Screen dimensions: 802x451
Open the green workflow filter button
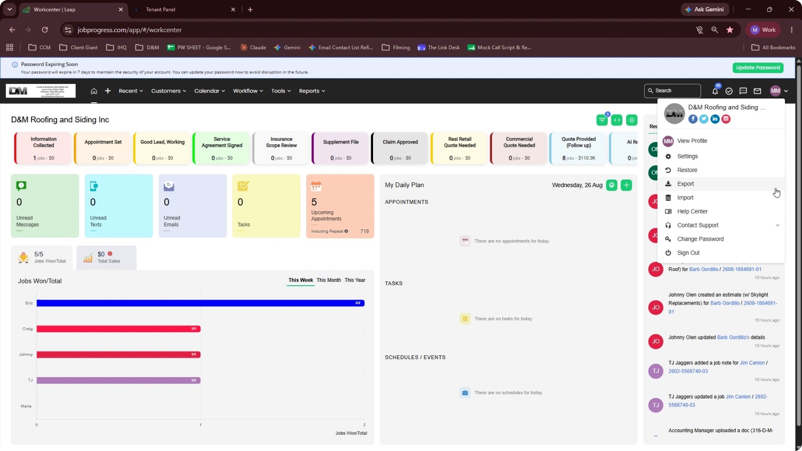tap(602, 120)
